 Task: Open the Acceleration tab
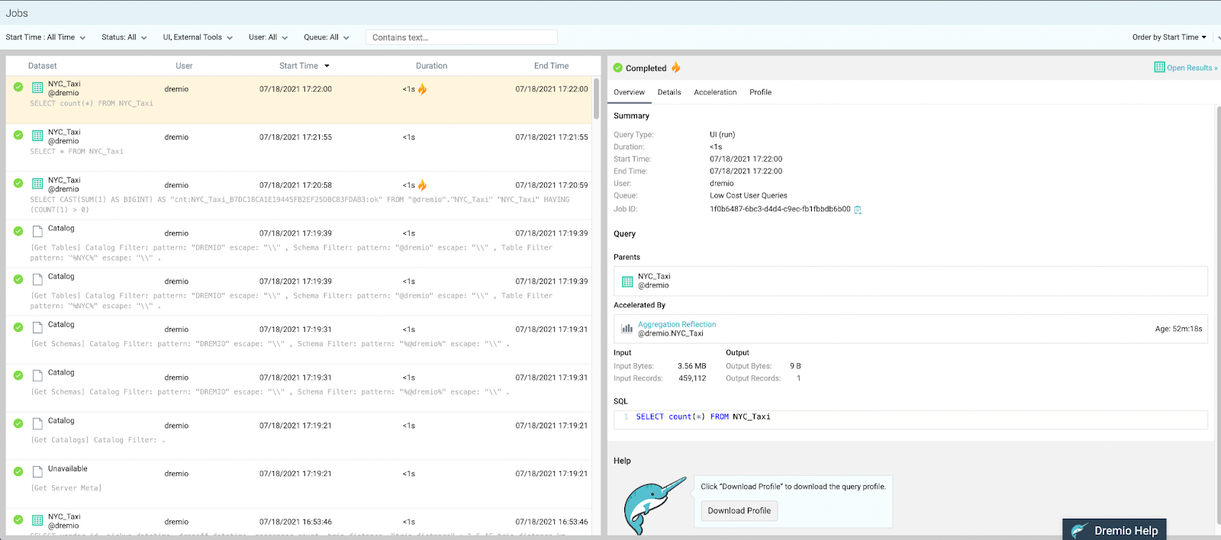point(715,92)
